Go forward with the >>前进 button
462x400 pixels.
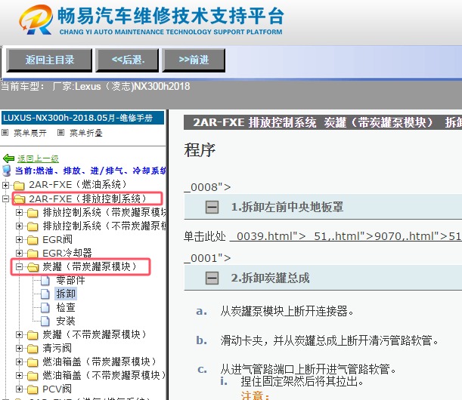coord(194,60)
